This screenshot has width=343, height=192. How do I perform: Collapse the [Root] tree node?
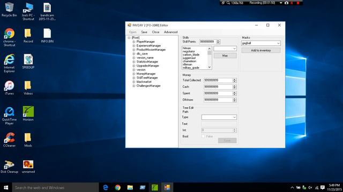[129, 38]
